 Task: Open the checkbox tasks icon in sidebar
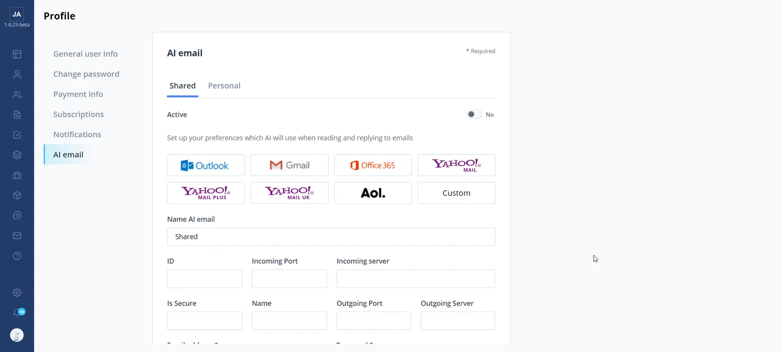point(17,135)
